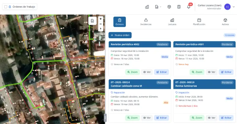Switch to the Lecturas tab

(x=172, y=22)
